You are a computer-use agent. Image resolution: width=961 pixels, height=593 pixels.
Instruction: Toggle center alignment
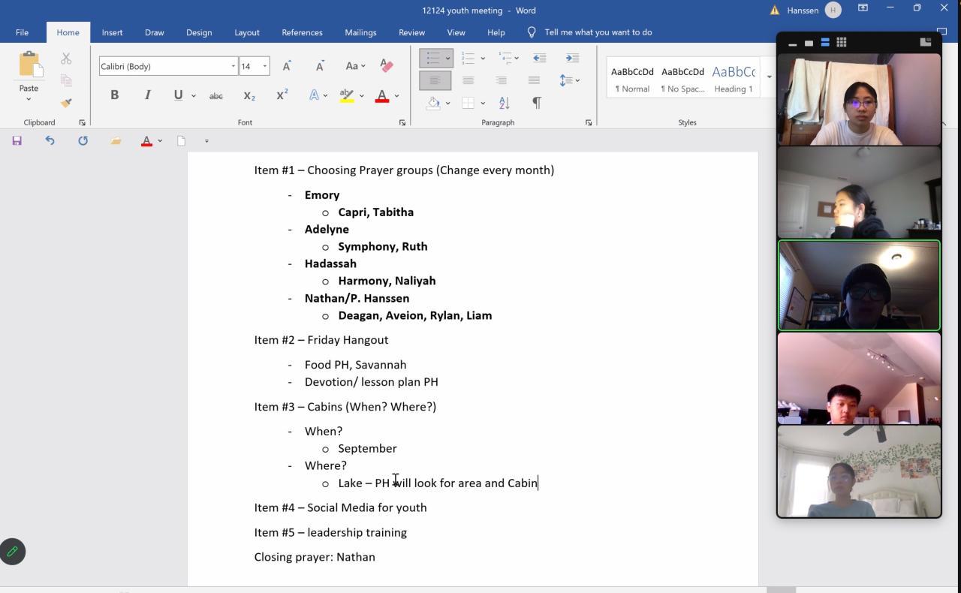468,80
